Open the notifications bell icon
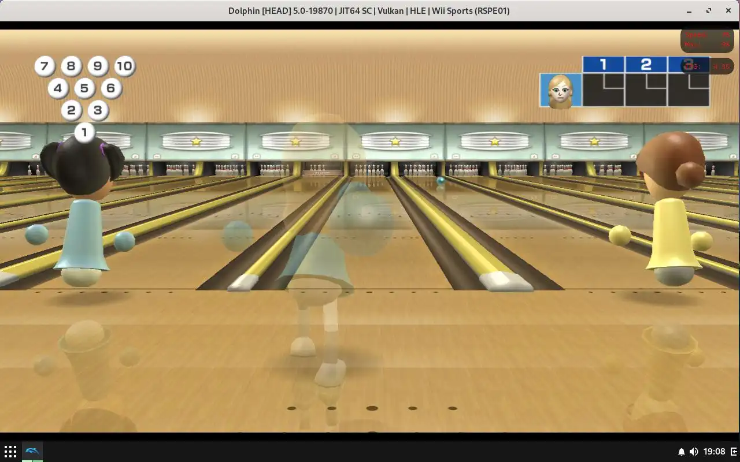The height and width of the screenshot is (462, 740). [x=682, y=452]
